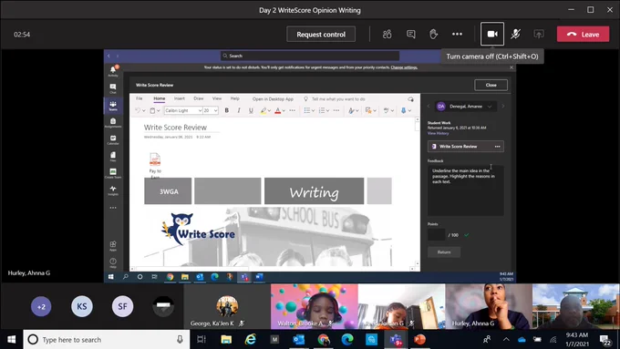Leave the meeting
This screenshot has width=620, height=349.
click(x=584, y=35)
